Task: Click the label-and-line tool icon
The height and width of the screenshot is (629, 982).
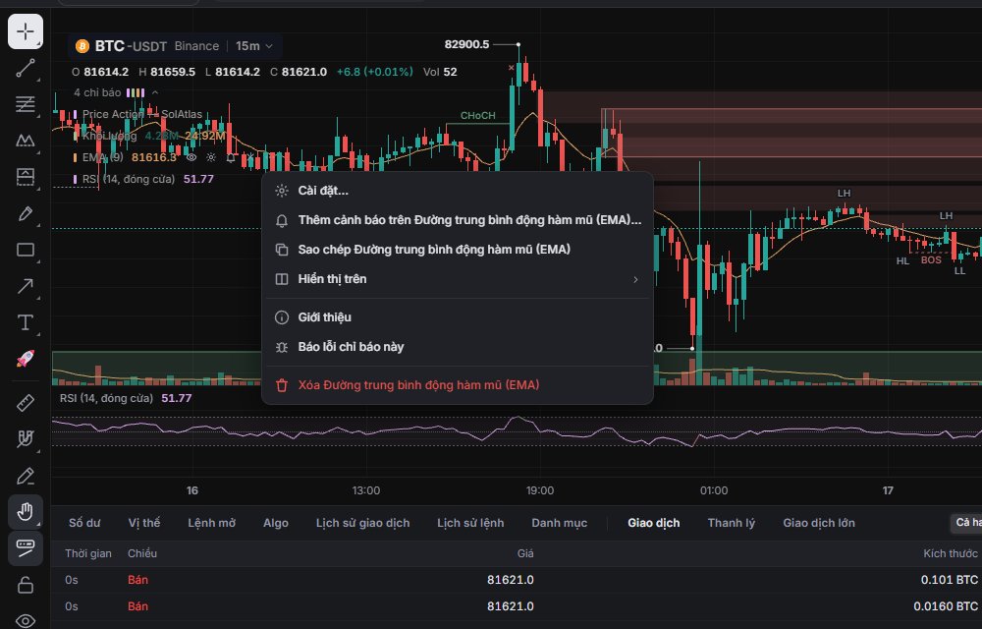Action: (x=26, y=548)
